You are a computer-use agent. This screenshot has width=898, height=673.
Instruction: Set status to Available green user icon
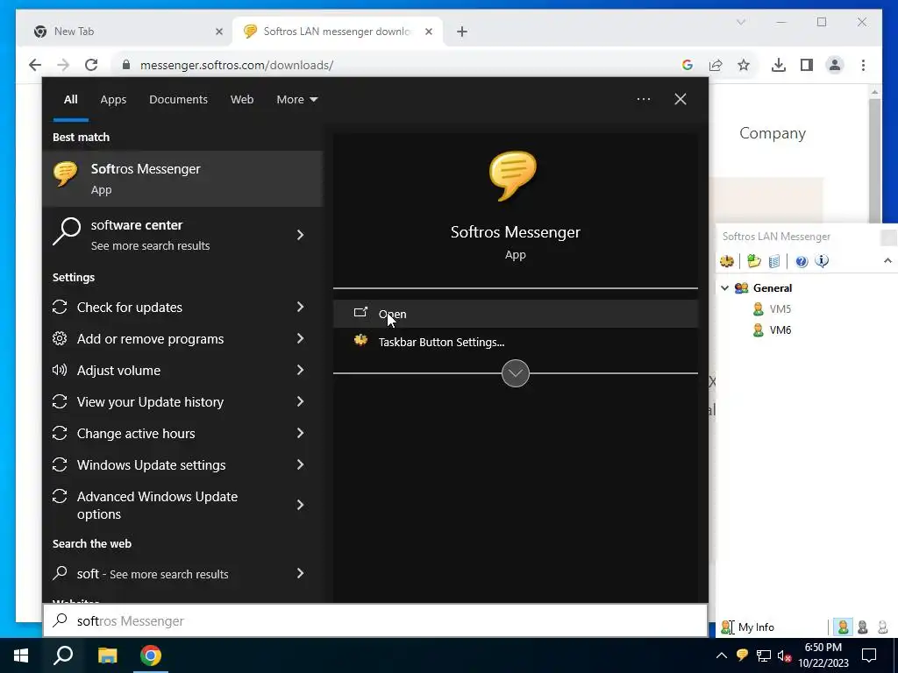click(x=843, y=627)
